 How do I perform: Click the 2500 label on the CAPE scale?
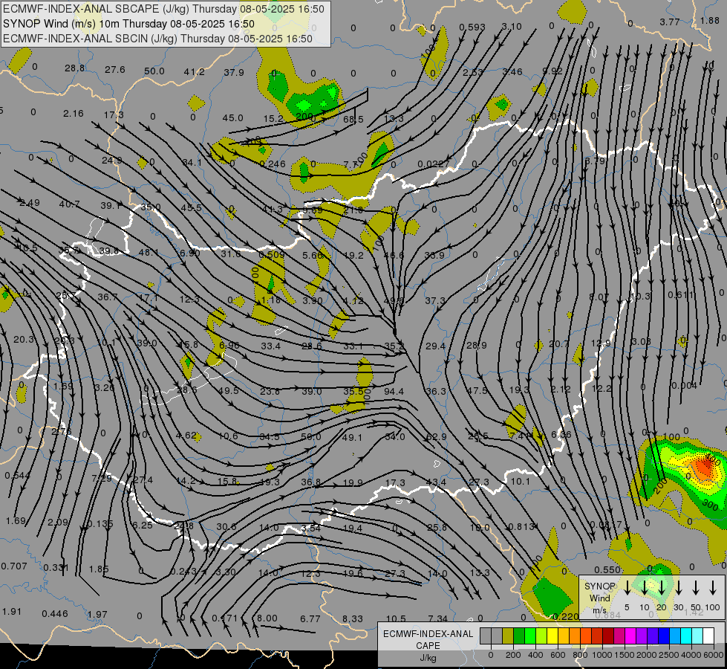[x=668, y=655]
